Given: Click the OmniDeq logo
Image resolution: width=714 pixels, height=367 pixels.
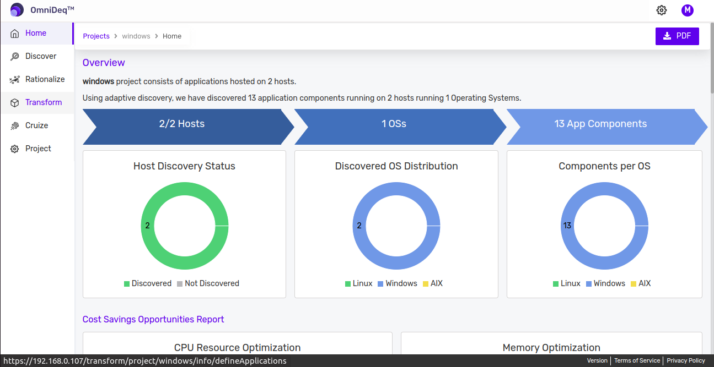Looking at the screenshot, I should [17, 10].
